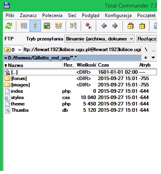Open the Zaznacz menu
The image size is (161, 174).
28,15
